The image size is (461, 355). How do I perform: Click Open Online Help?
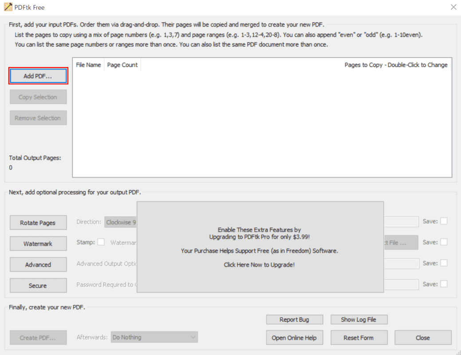[295, 338]
